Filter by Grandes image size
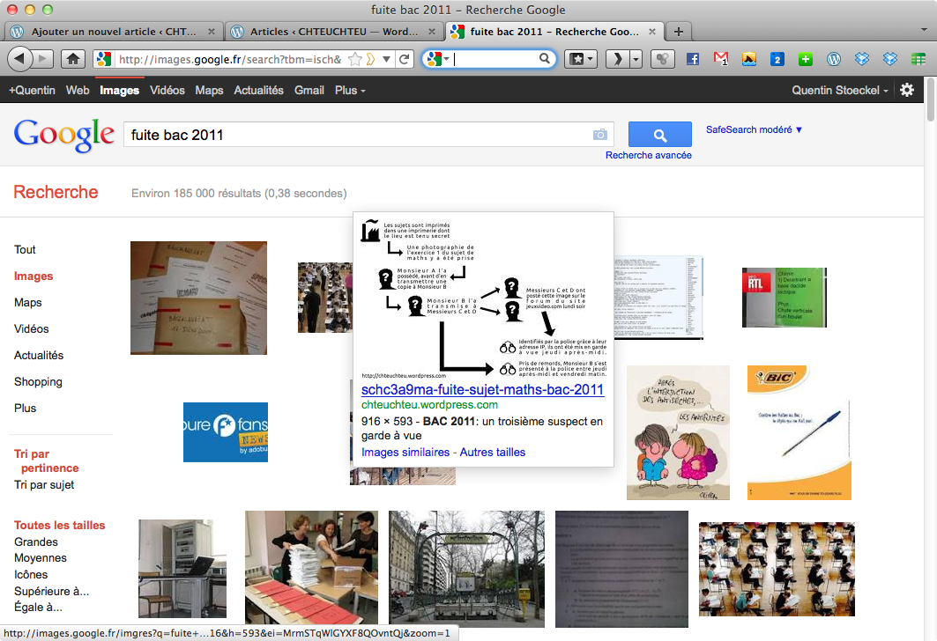This screenshot has width=937, height=641. pos(36,542)
